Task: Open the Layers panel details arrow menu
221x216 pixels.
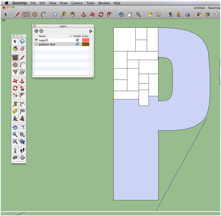Action: pos(91,31)
